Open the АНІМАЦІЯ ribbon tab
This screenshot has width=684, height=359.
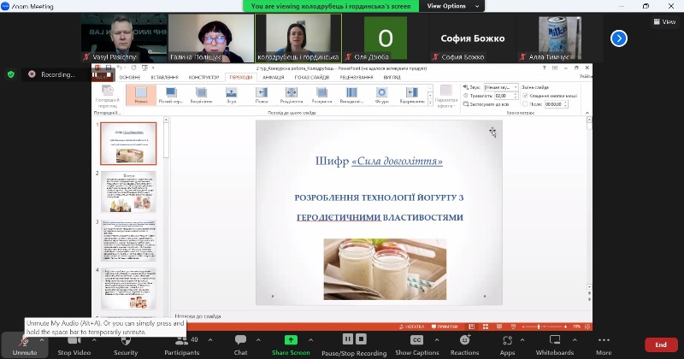click(274, 77)
